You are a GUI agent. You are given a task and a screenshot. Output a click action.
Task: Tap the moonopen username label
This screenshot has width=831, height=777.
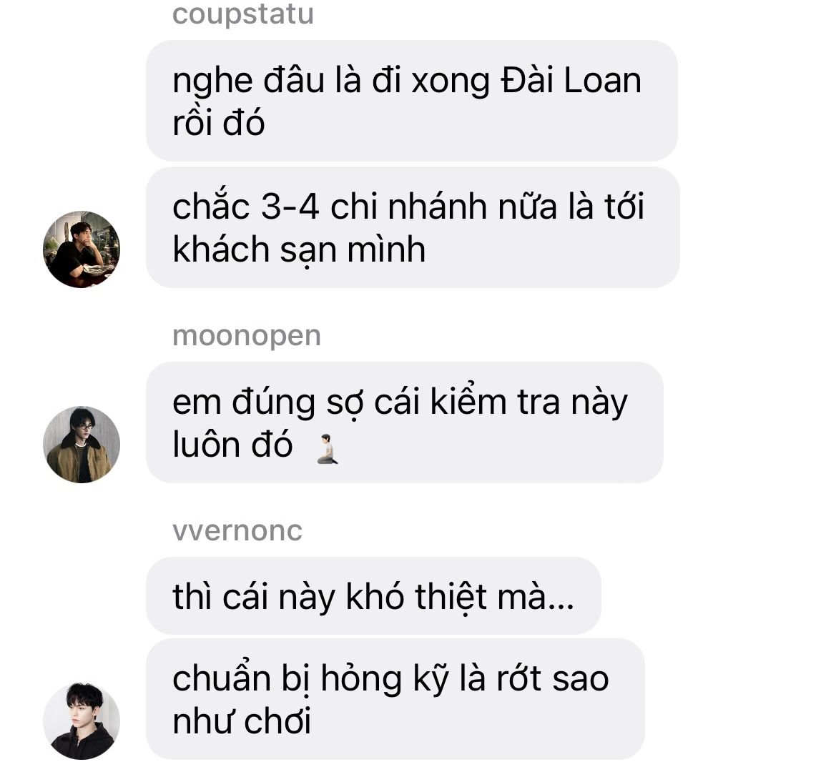click(x=247, y=336)
